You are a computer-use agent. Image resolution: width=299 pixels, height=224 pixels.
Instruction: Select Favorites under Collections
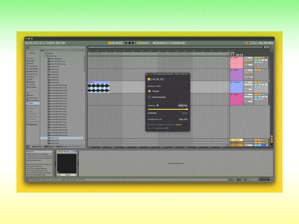(x=31, y=53)
